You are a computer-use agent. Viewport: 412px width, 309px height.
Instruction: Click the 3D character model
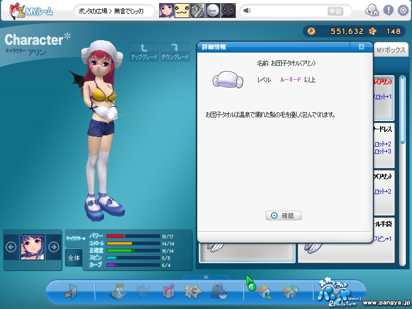point(101,130)
